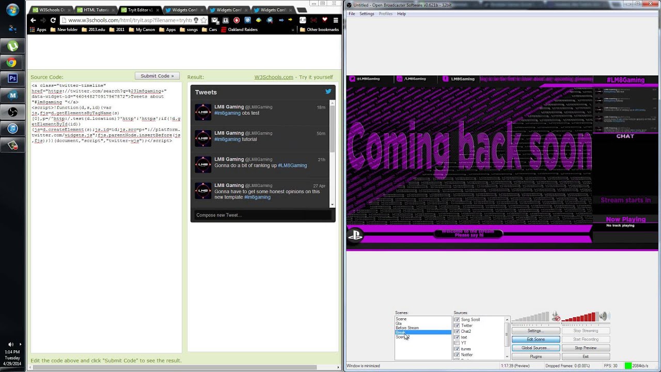
Task: Click inside the Source Code text area
Action: tap(106, 217)
